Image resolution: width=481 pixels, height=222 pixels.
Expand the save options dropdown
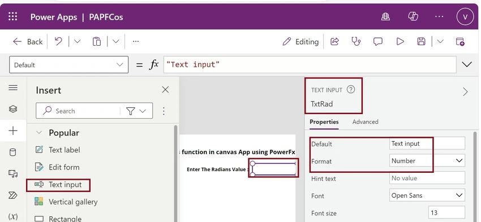[x=440, y=41]
